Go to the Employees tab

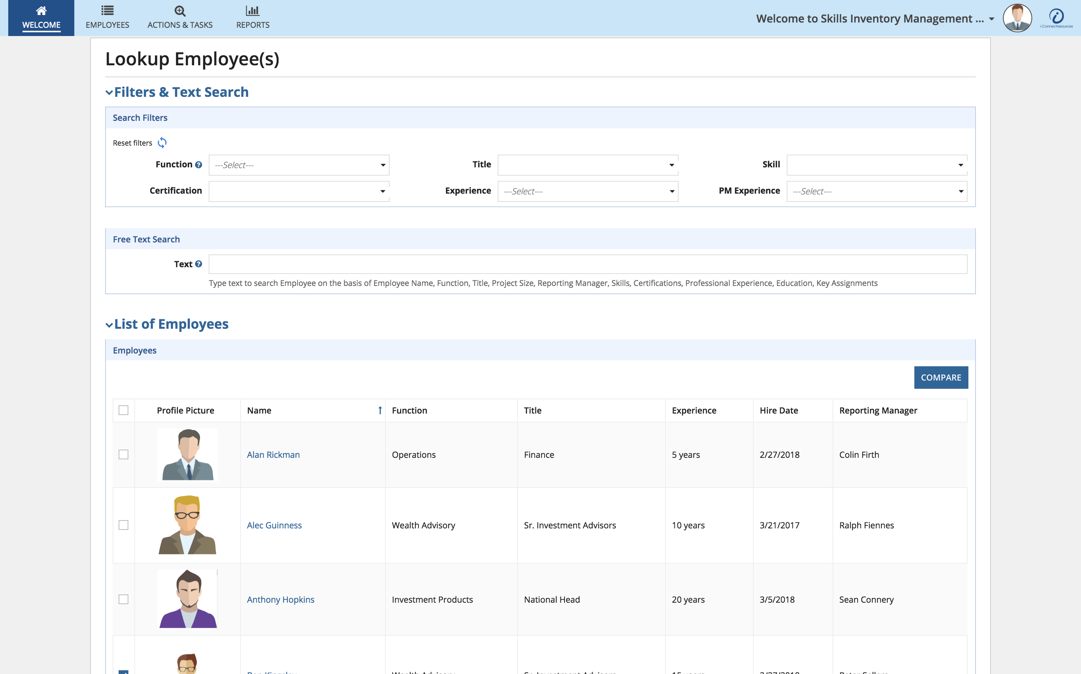(x=107, y=18)
